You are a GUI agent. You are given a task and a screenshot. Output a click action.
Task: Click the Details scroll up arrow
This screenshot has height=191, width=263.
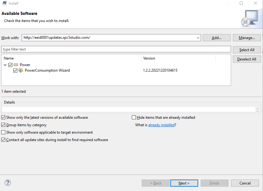pyautogui.click(x=258, y=109)
